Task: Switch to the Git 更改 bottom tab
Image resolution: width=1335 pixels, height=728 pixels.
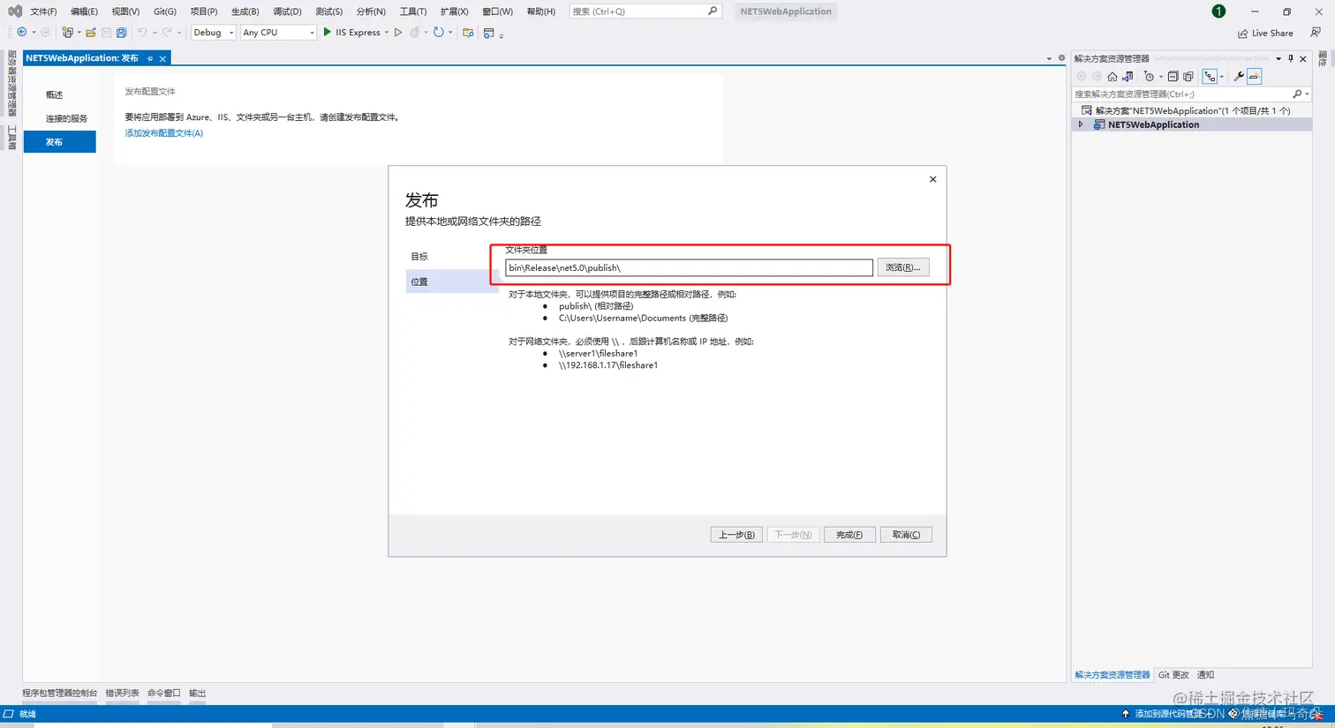Action: [1173, 675]
